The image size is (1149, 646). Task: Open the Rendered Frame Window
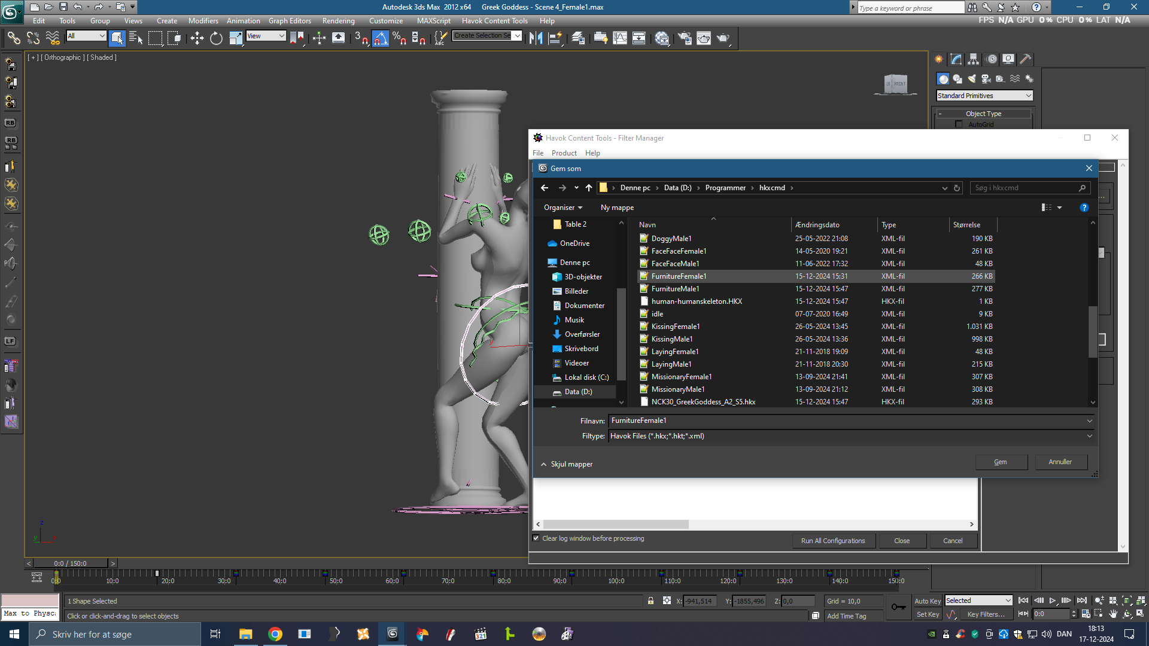pyautogui.click(x=704, y=38)
